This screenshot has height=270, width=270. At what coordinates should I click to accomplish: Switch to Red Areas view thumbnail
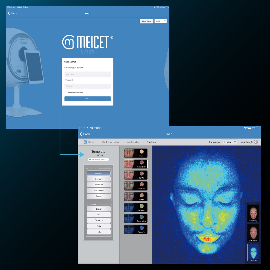tap(253, 233)
